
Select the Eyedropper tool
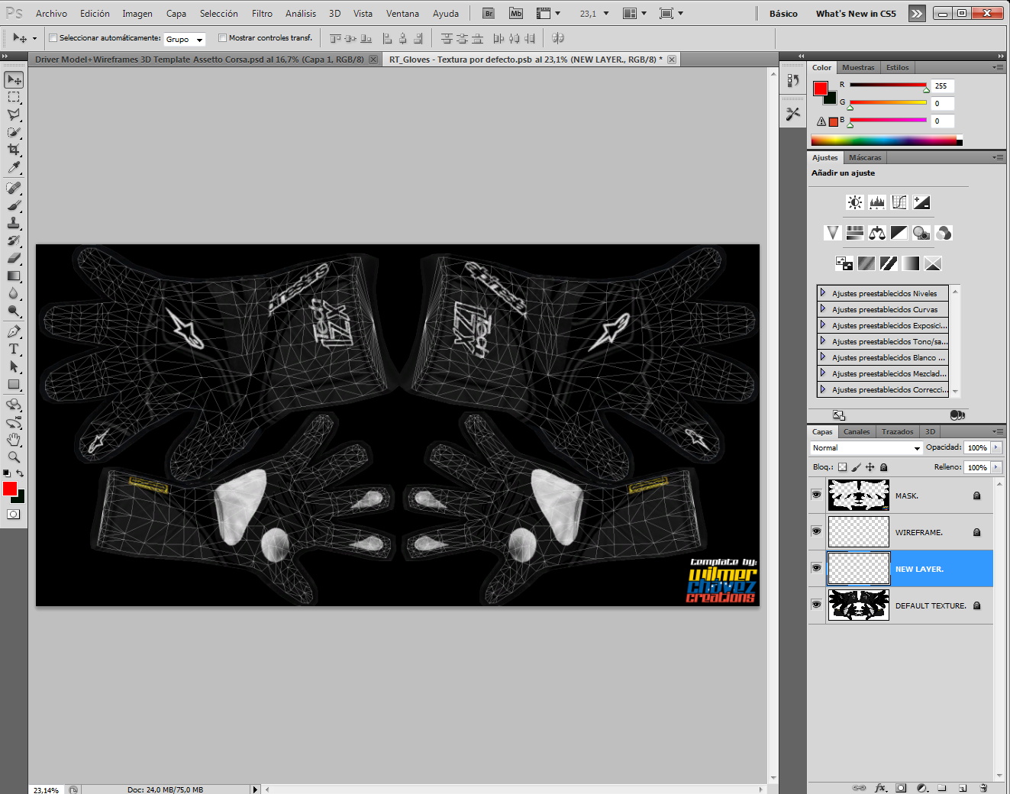click(14, 167)
